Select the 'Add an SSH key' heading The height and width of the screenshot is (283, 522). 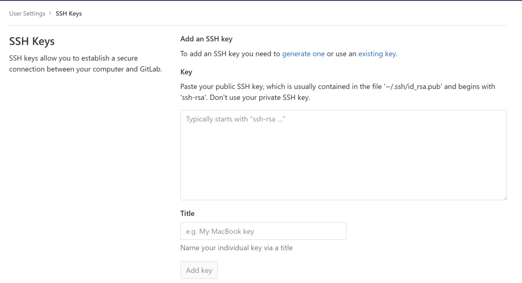[206, 39]
